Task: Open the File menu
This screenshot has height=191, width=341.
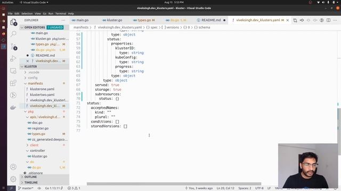Action: [10, 13]
